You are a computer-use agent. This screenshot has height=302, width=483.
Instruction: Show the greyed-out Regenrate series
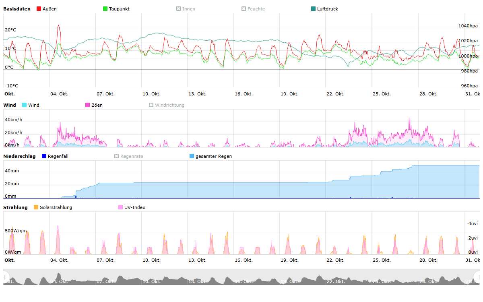pyautogui.click(x=117, y=156)
